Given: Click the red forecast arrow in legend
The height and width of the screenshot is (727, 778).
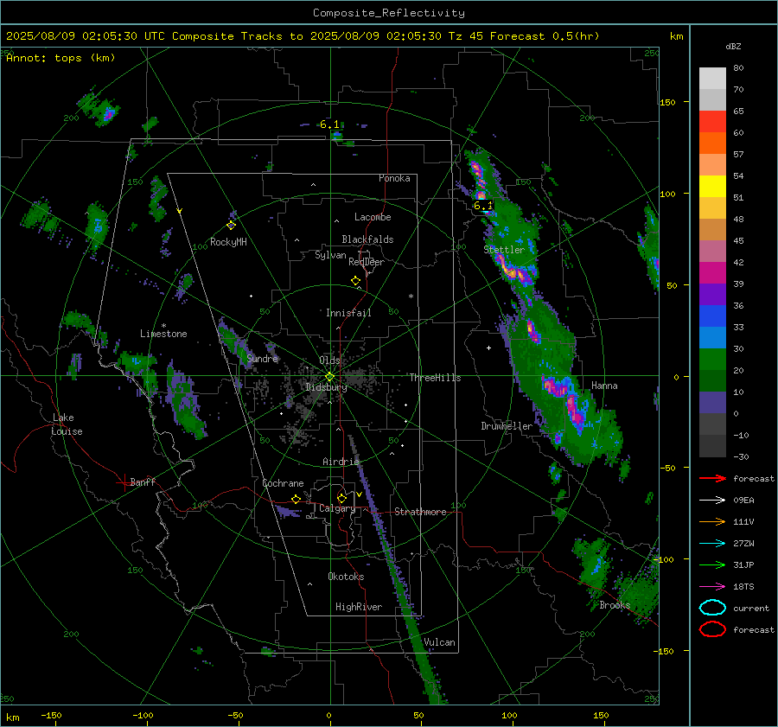Looking at the screenshot, I should [712, 478].
